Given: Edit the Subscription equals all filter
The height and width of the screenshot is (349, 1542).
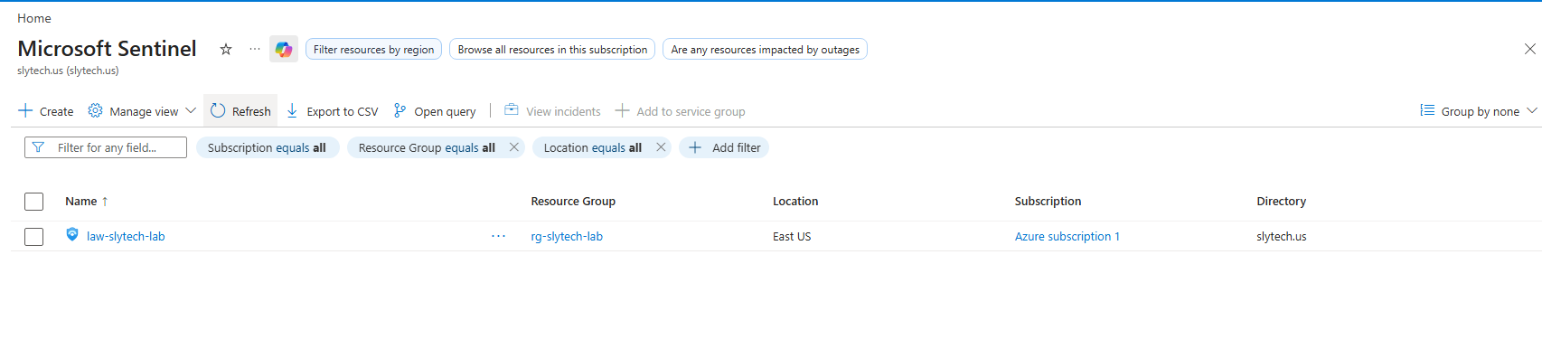Looking at the screenshot, I should (x=268, y=147).
